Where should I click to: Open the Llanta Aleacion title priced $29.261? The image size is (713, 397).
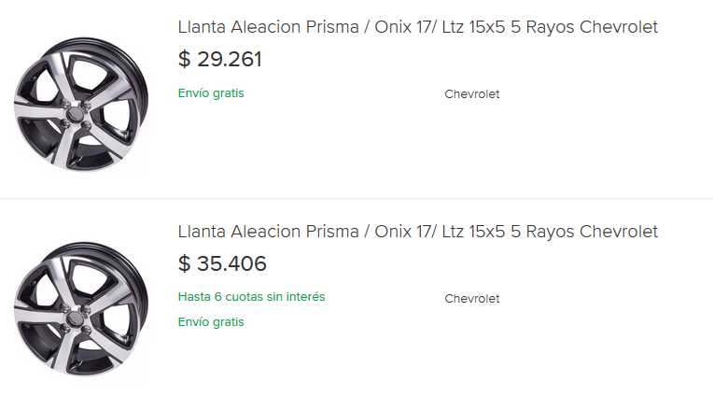pos(417,27)
